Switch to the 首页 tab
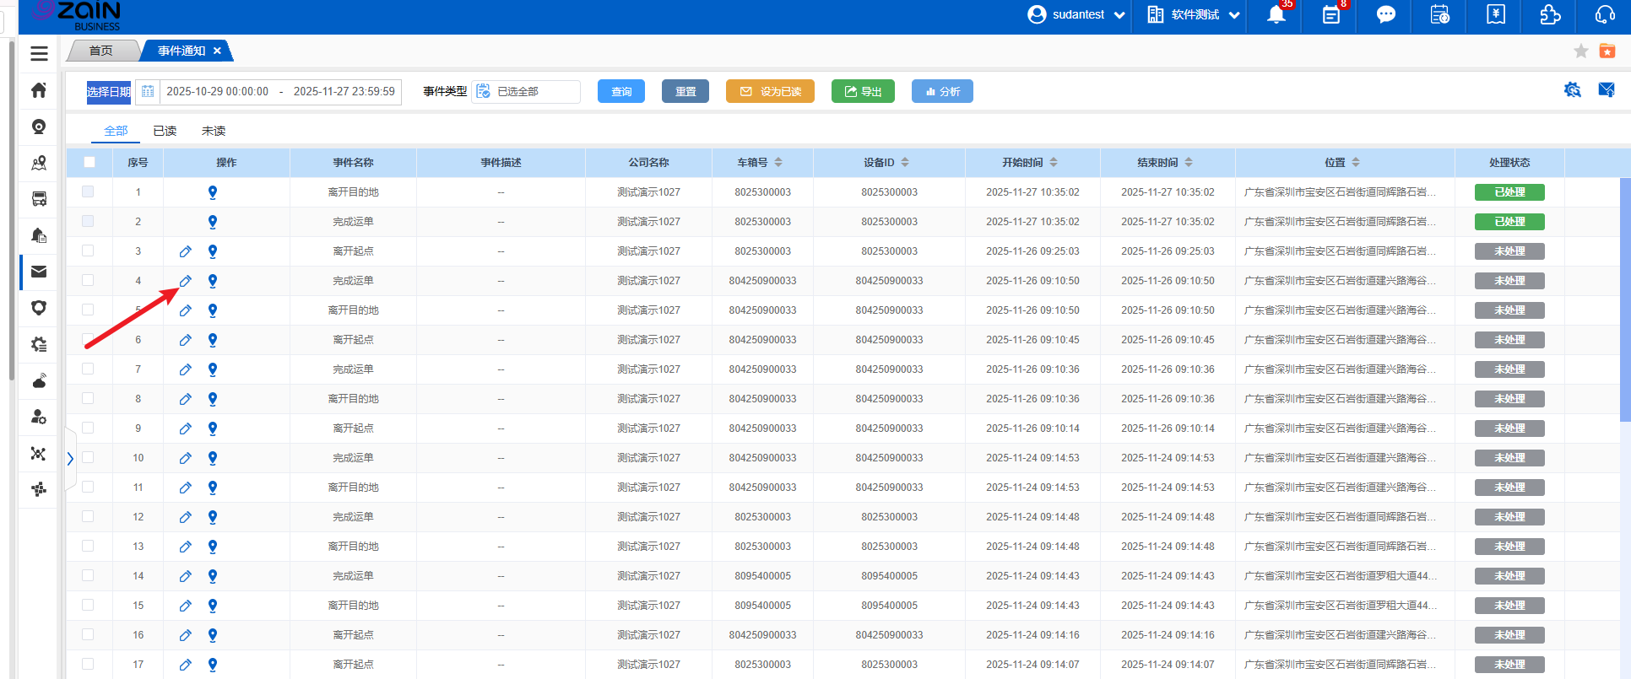 pyautogui.click(x=101, y=51)
